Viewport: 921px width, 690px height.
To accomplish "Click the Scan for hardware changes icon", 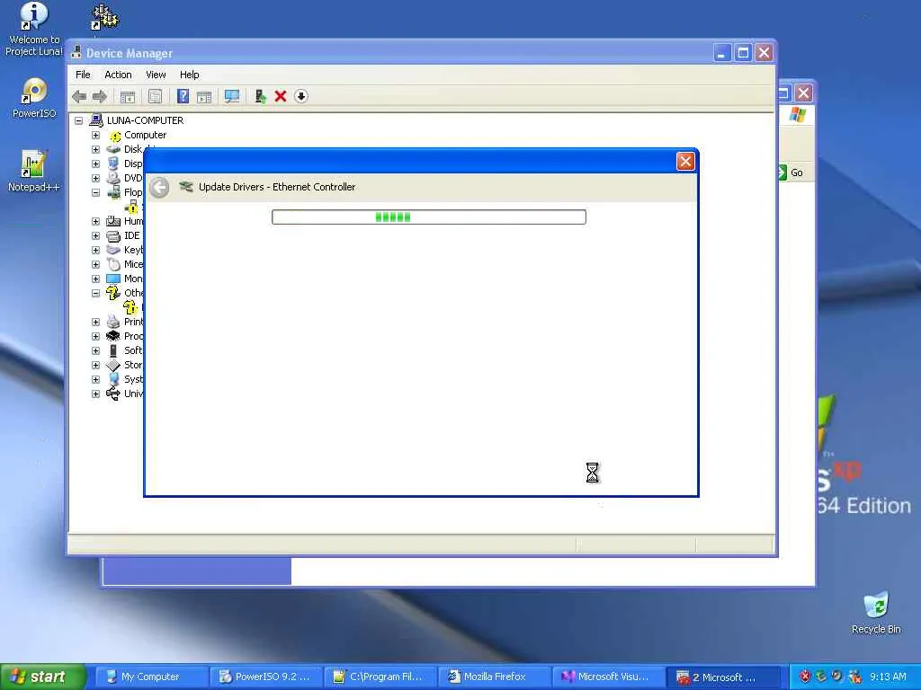I will point(232,96).
